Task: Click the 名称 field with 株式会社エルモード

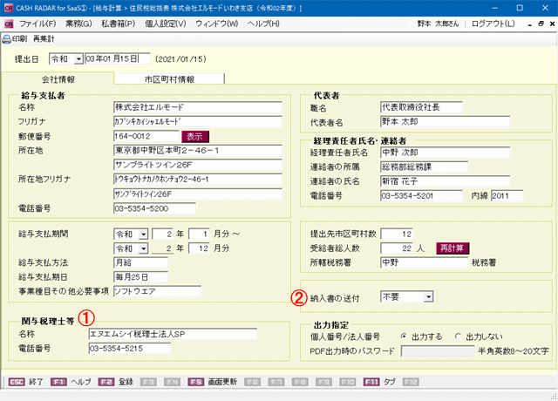Action: click(x=198, y=107)
